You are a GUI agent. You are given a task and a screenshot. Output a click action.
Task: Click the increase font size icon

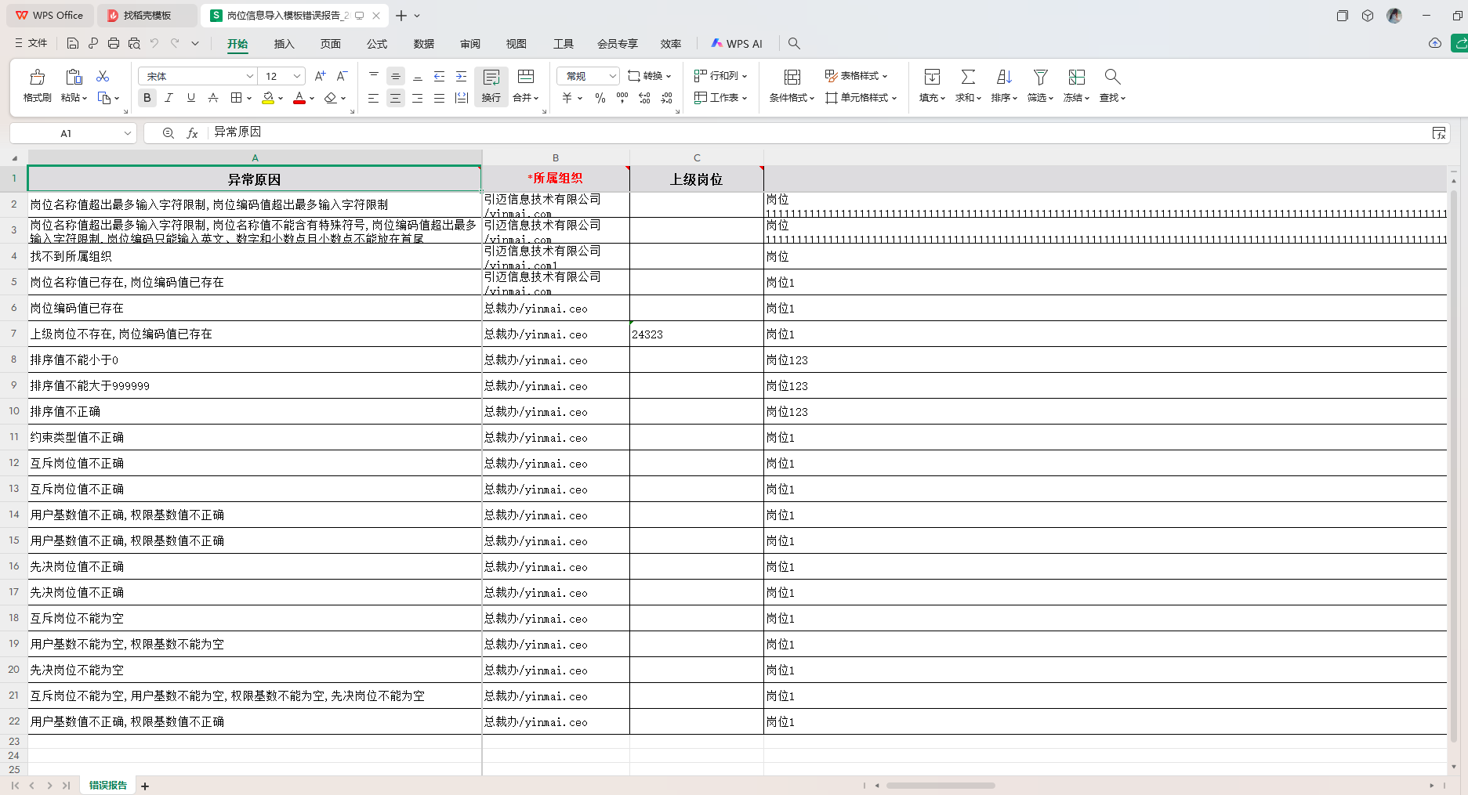(320, 76)
